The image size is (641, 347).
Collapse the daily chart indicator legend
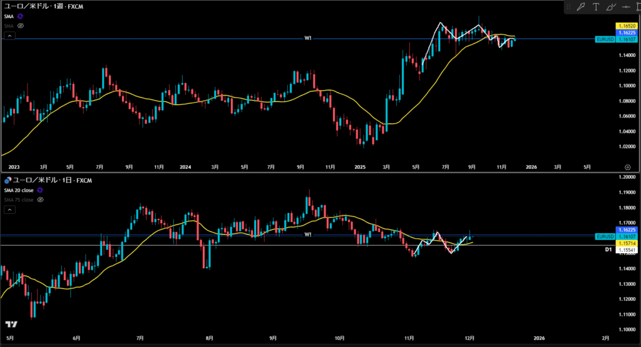[x=9, y=210]
